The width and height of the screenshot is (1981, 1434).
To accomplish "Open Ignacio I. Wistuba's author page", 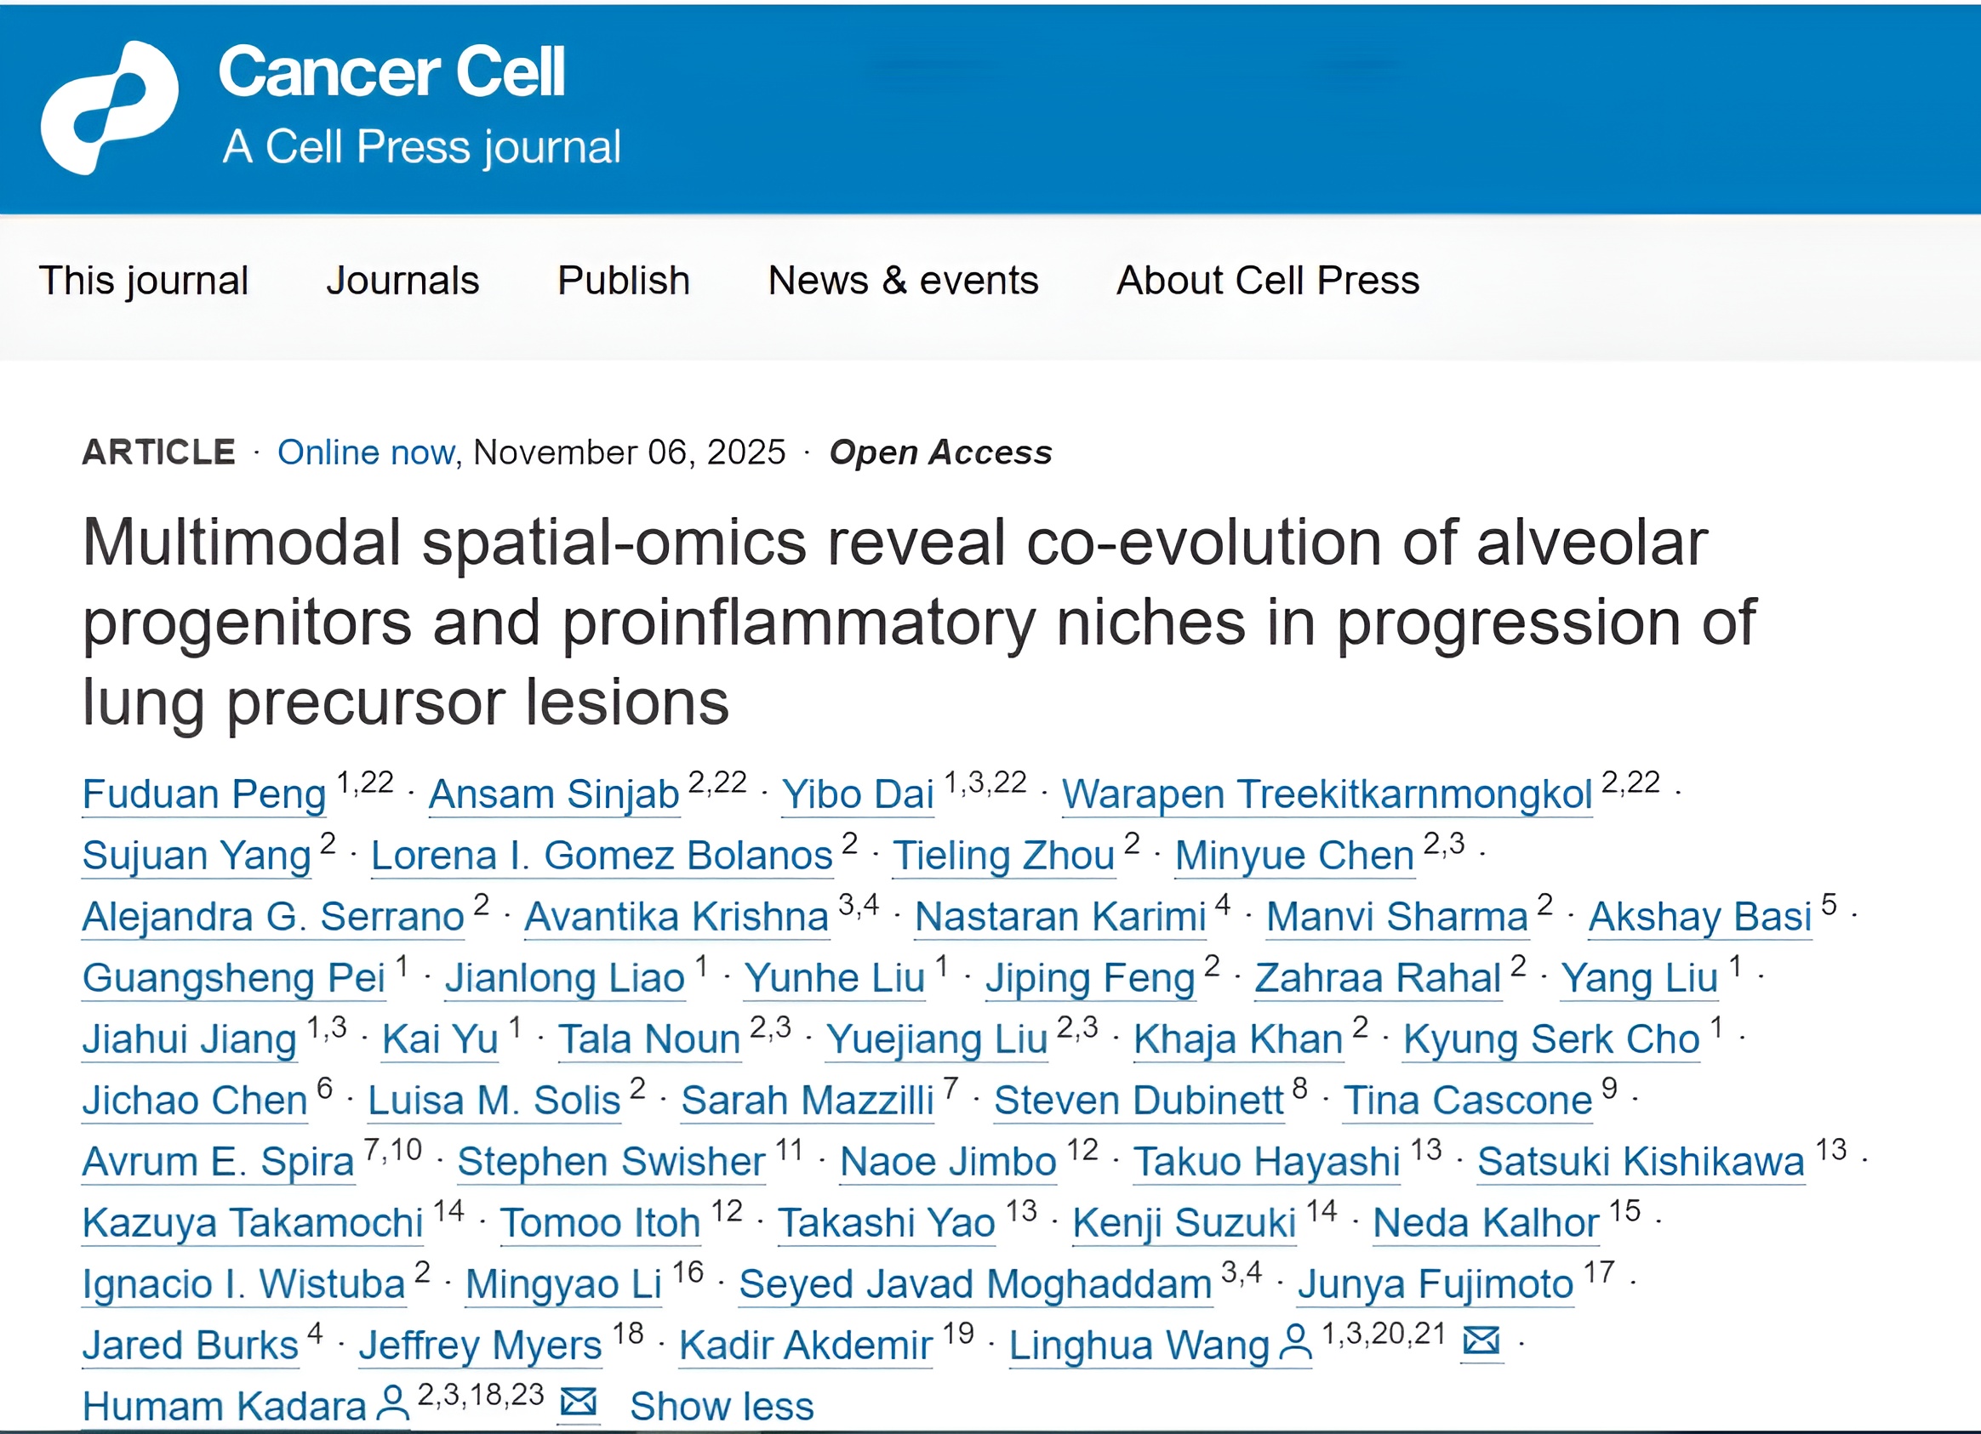I will click(x=243, y=1283).
